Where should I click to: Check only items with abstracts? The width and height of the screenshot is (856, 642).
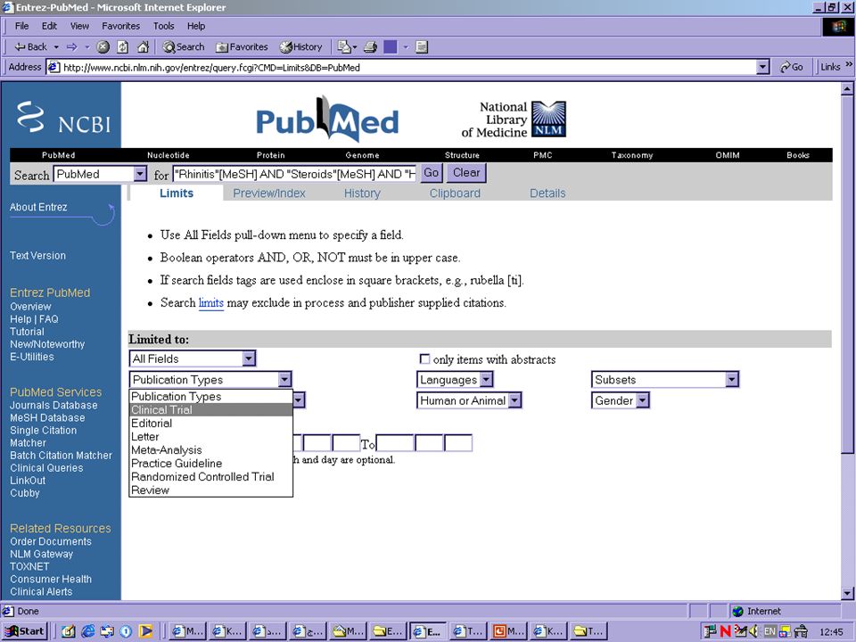(424, 358)
